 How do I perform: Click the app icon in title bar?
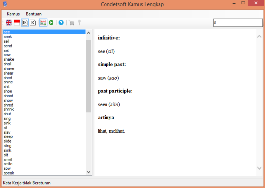pos(5,4)
